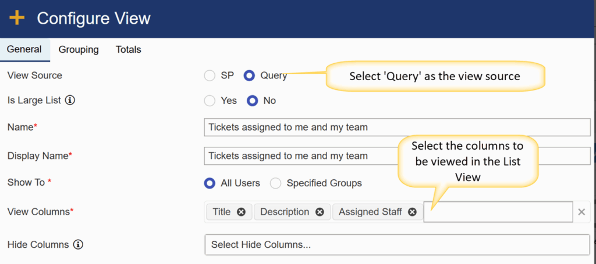Clear all View Columns with X

581,212
